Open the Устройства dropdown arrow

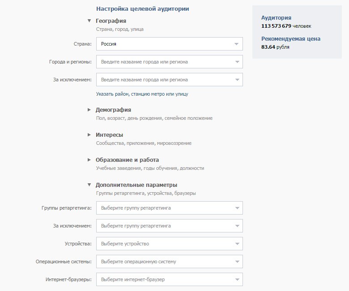(236, 244)
